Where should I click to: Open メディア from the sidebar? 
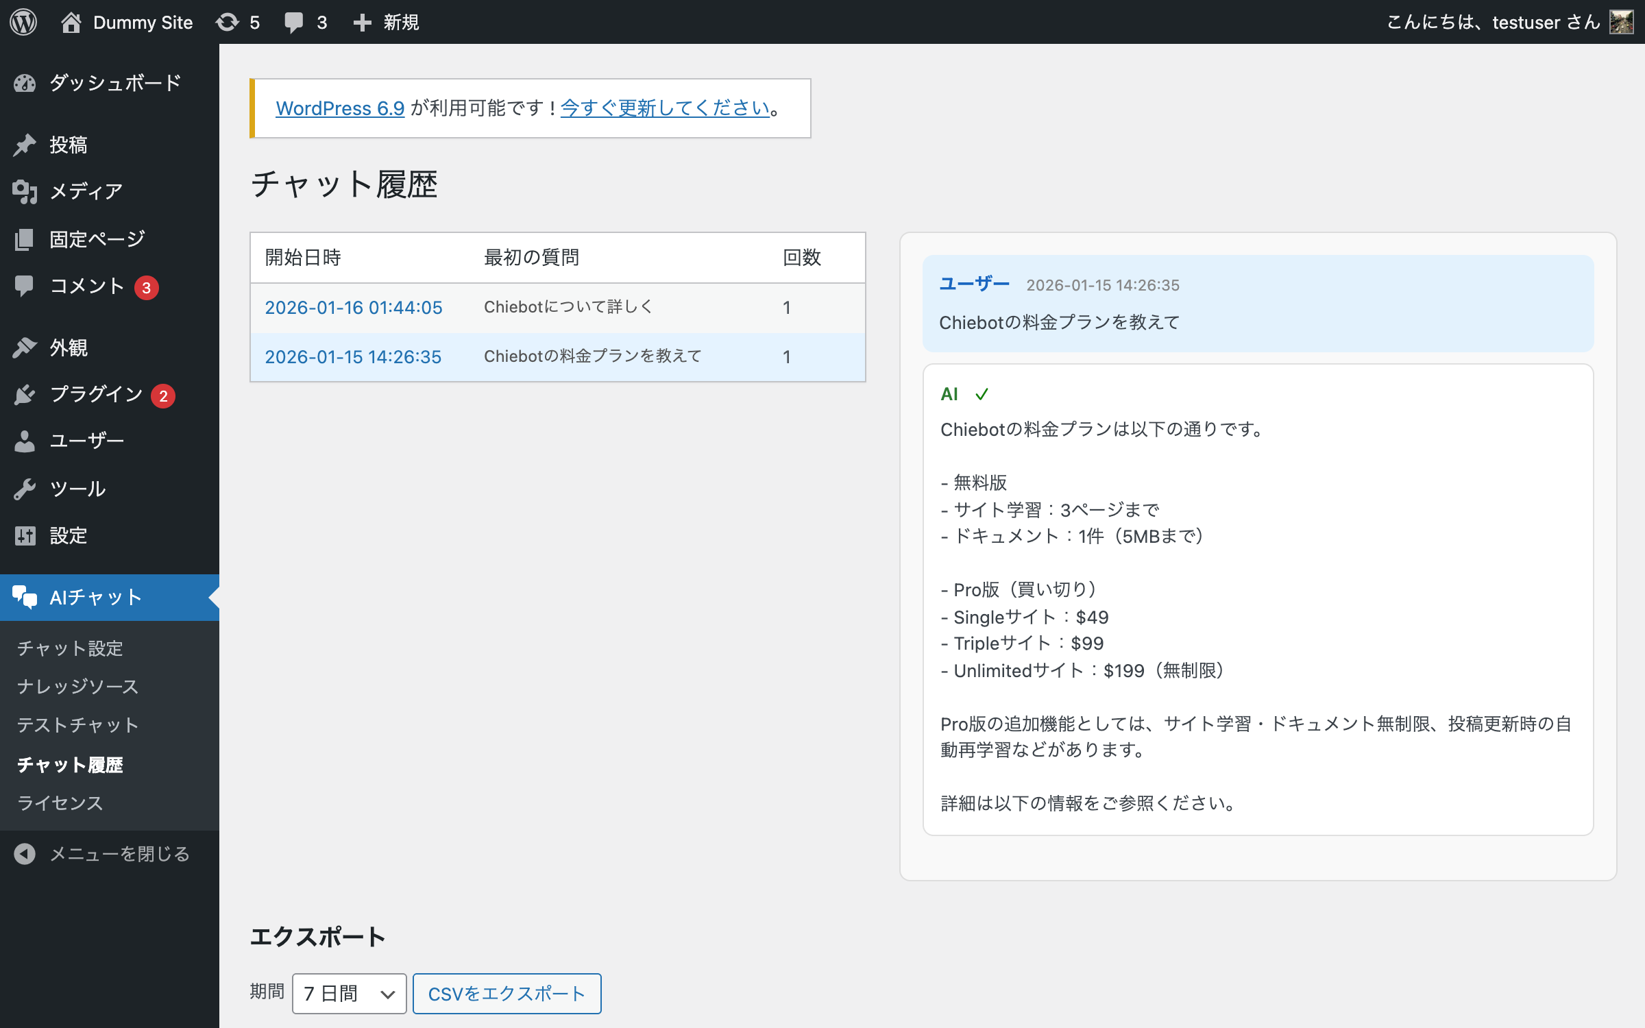coord(86,191)
